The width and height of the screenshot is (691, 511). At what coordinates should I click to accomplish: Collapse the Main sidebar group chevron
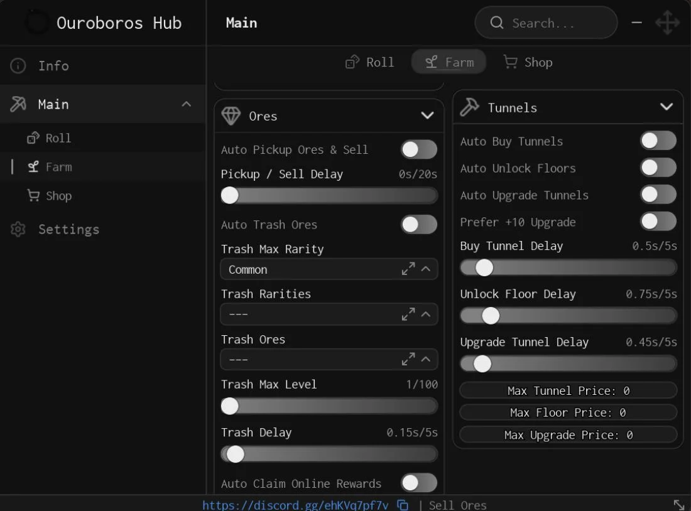pos(187,104)
